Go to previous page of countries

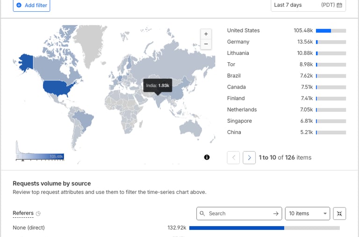pos(233,158)
